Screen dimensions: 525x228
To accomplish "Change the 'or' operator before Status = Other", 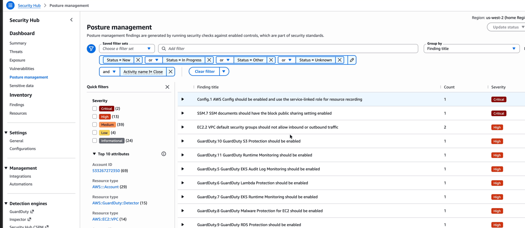I will pyautogui.click(x=225, y=60).
